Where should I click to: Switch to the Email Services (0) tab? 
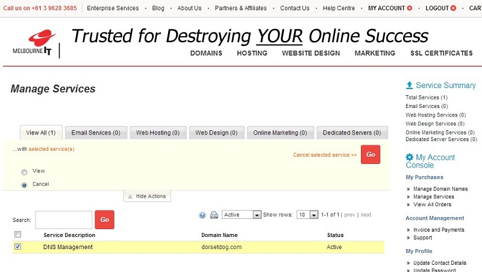click(x=96, y=133)
